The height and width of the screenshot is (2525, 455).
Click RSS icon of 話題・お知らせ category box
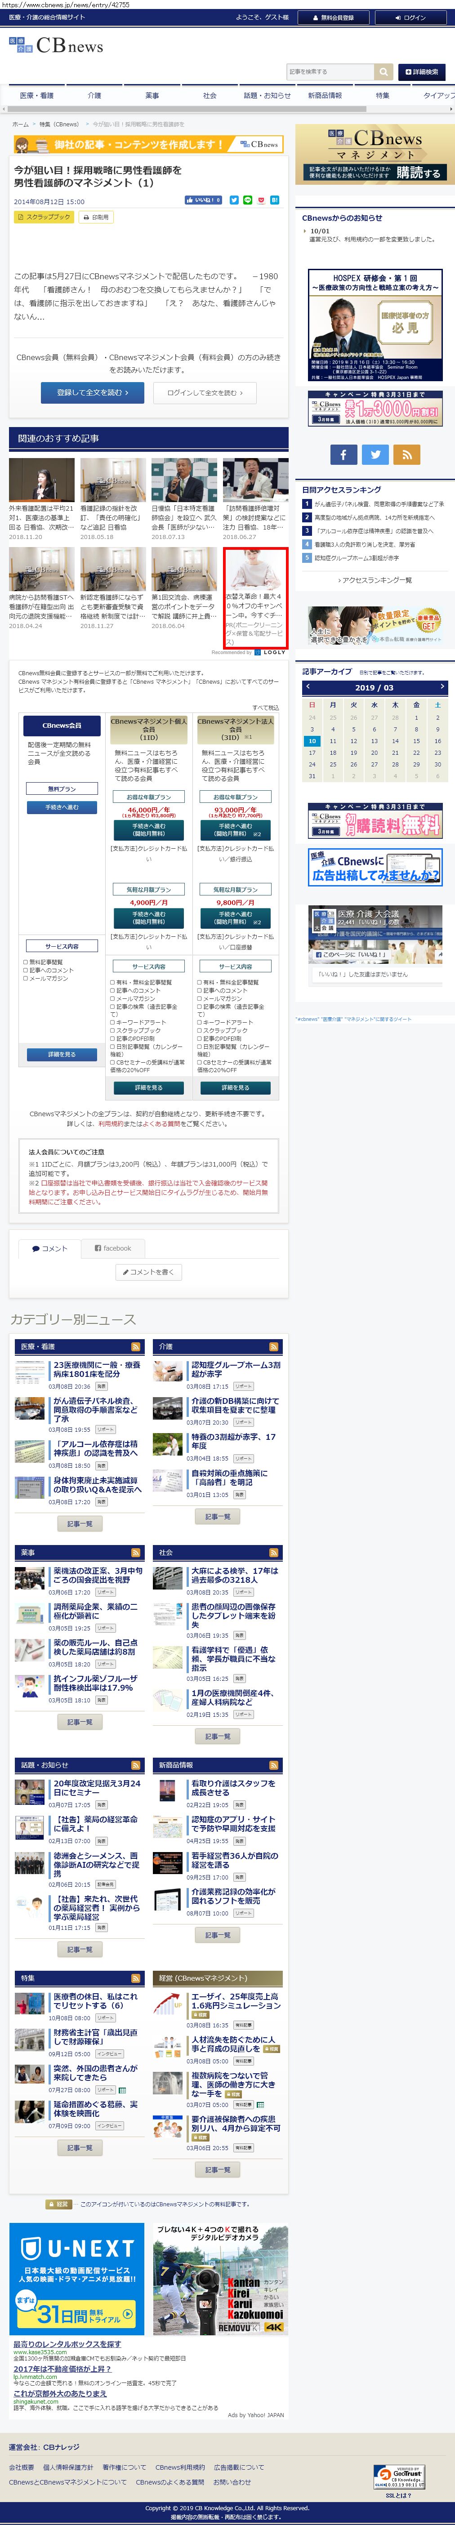[135, 1765]
